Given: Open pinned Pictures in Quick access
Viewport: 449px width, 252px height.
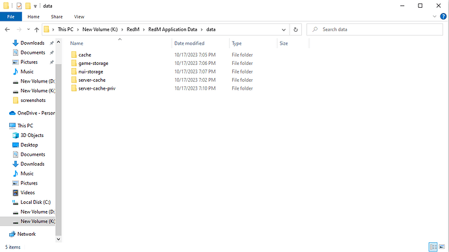Looking at the screenshot, I should [x=29, y=62].
